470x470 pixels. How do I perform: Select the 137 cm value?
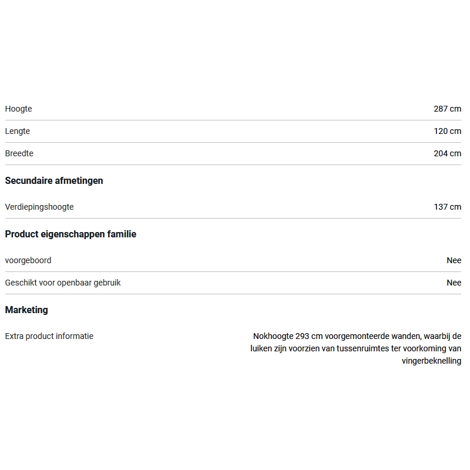447,207
